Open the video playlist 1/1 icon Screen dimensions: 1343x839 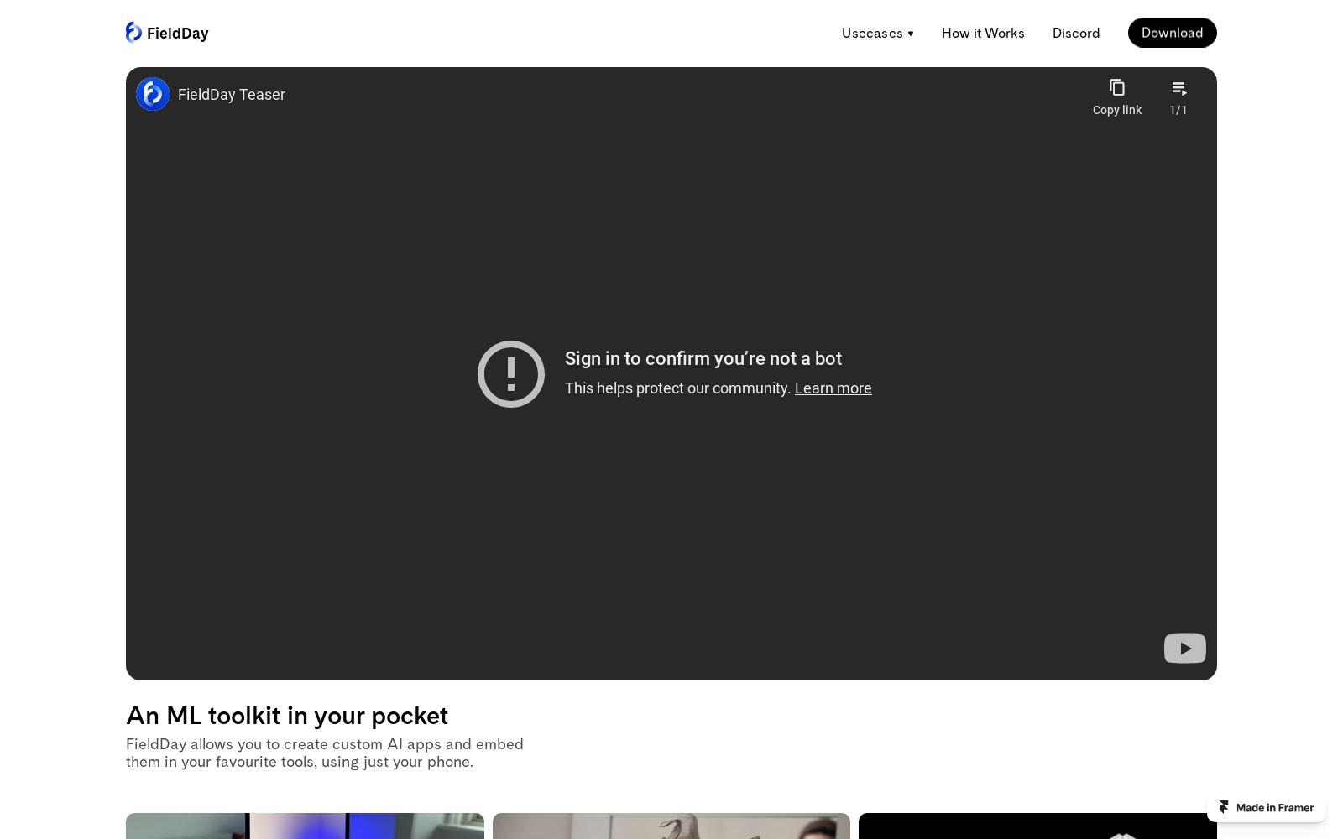click(x=1178, y=97)
